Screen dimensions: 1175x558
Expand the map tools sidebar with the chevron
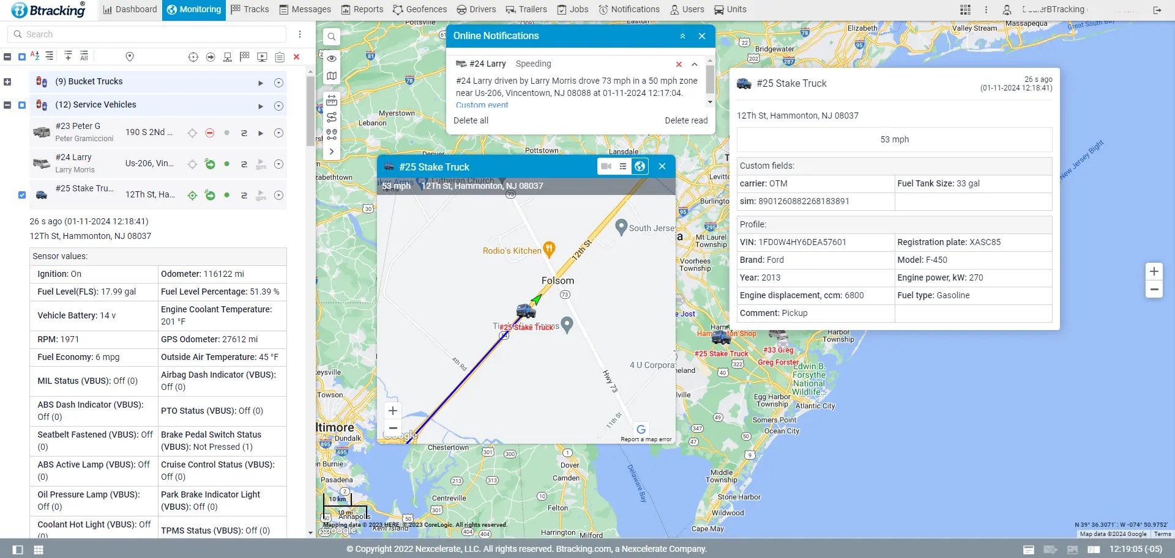[x=331, y=152]
